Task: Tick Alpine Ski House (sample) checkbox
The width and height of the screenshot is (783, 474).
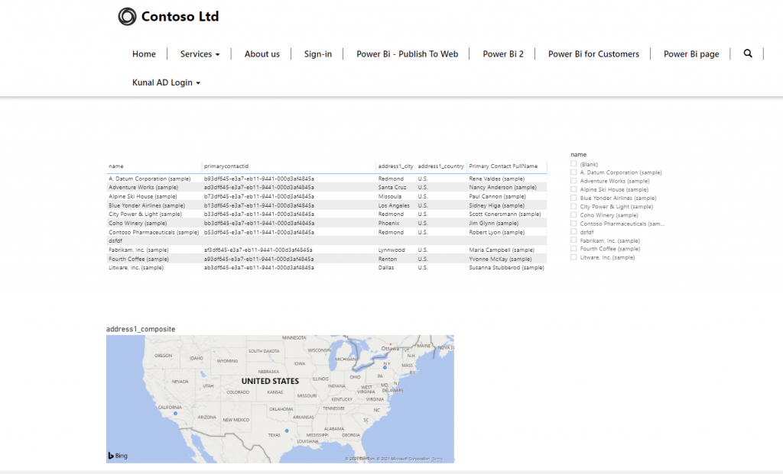Action: (573, 189)
